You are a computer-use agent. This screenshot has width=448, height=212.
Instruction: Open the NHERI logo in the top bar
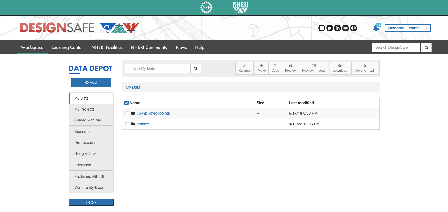241,7
